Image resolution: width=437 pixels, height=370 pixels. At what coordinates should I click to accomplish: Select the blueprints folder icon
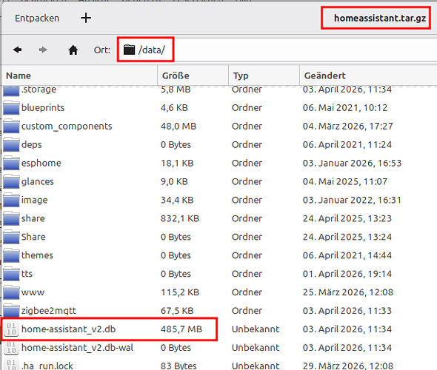pyautogui.click(x=11, y=108)
